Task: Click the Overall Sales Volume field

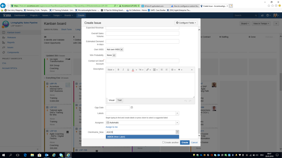Action: (142, 33)
